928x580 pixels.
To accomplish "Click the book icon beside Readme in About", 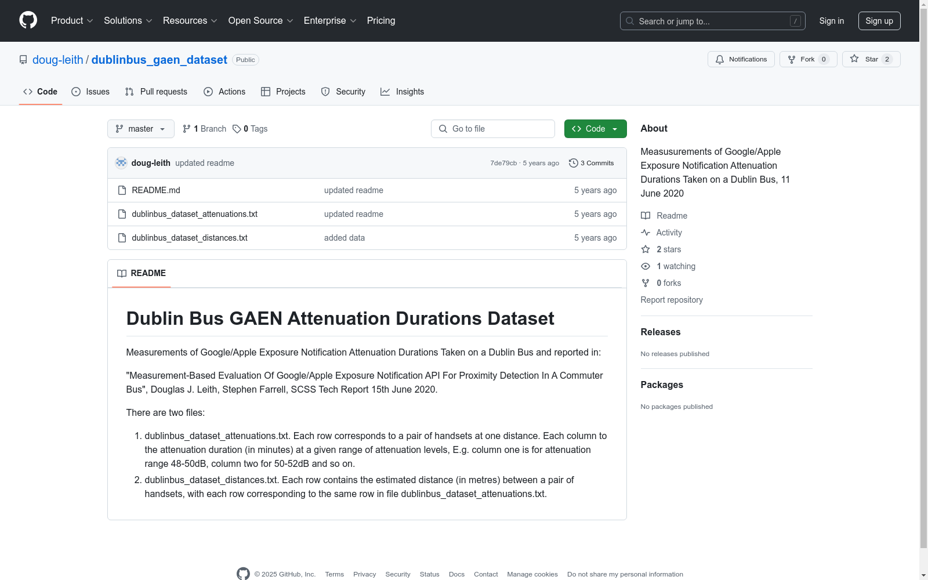I will (x=646, y=216).
